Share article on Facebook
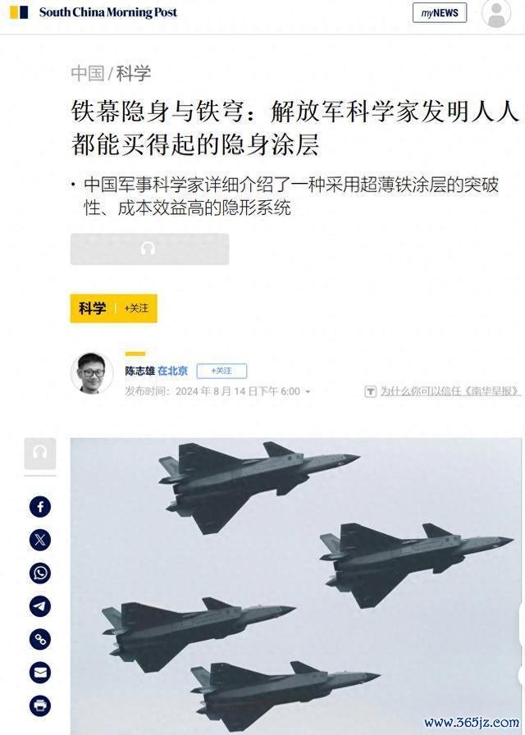 (40, 507)
